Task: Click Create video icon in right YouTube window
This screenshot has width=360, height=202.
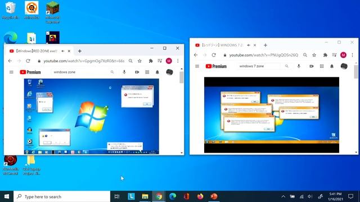Action: [312, 66]
